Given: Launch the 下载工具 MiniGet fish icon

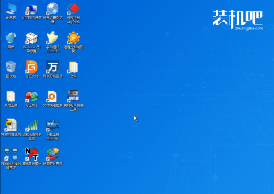Looking at the screenshot, I should coord(53,125).
